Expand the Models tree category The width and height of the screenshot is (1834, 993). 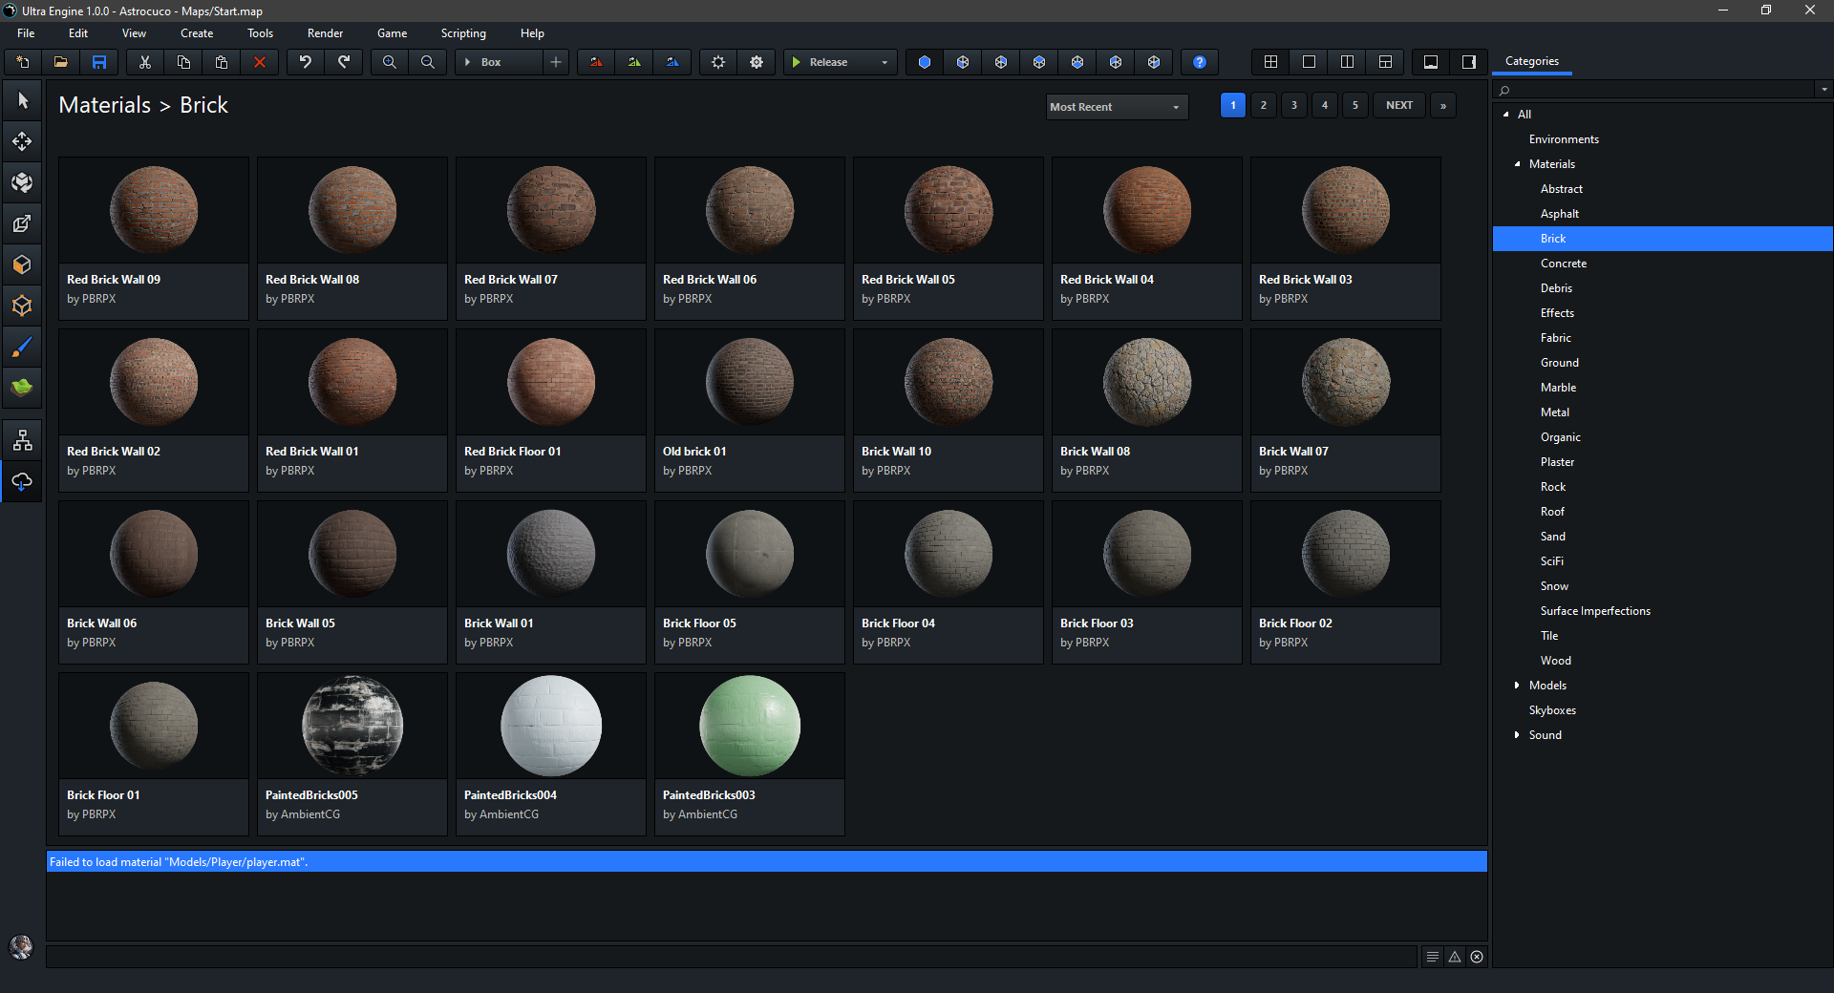coord(1517,686)
